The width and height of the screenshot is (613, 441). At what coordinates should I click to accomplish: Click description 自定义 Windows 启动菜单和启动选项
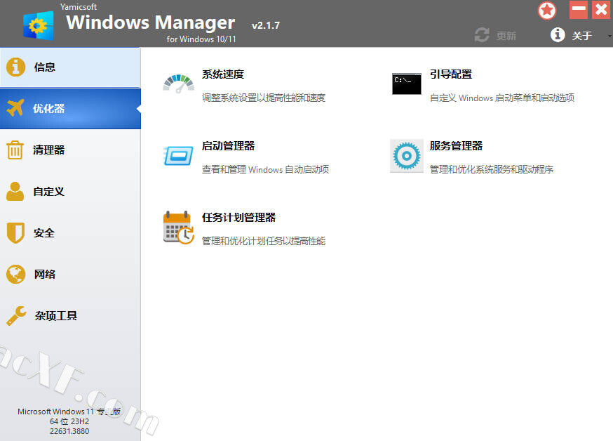click(x=502, y=98)
